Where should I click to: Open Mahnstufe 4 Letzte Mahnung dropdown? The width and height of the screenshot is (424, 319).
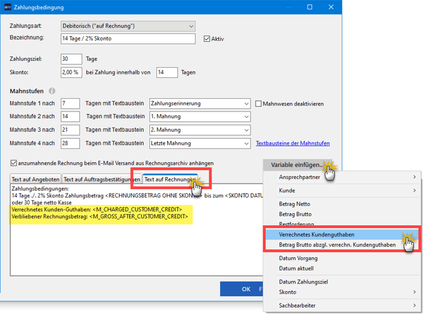200,144
